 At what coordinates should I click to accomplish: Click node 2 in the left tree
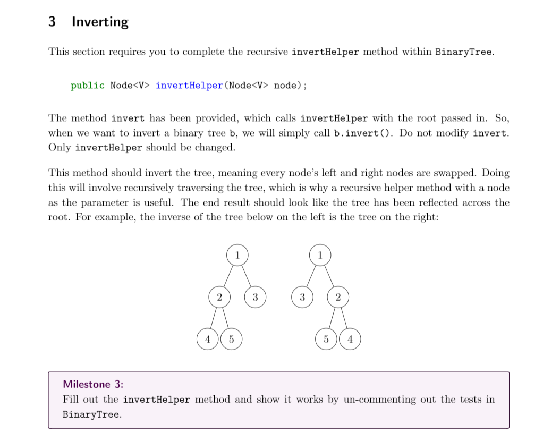[x=219, y=297]
